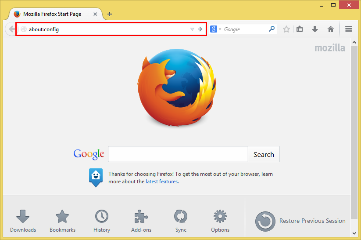
Task: Click the scrollbar up arrow
Action: [x=354, y=42]
